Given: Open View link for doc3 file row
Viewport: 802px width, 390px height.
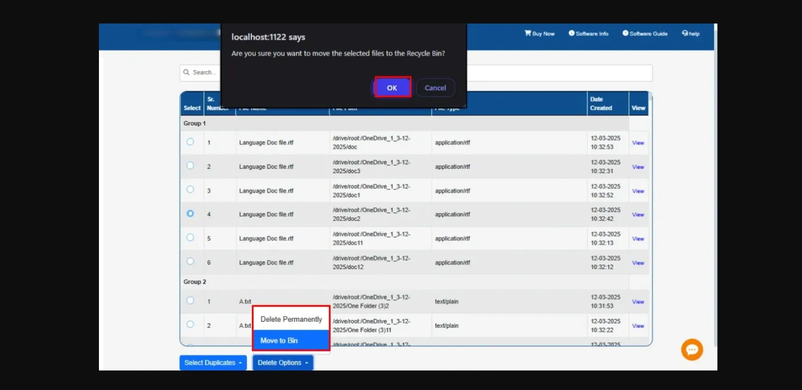Looking at the screenshot, I should pos(638,167).
